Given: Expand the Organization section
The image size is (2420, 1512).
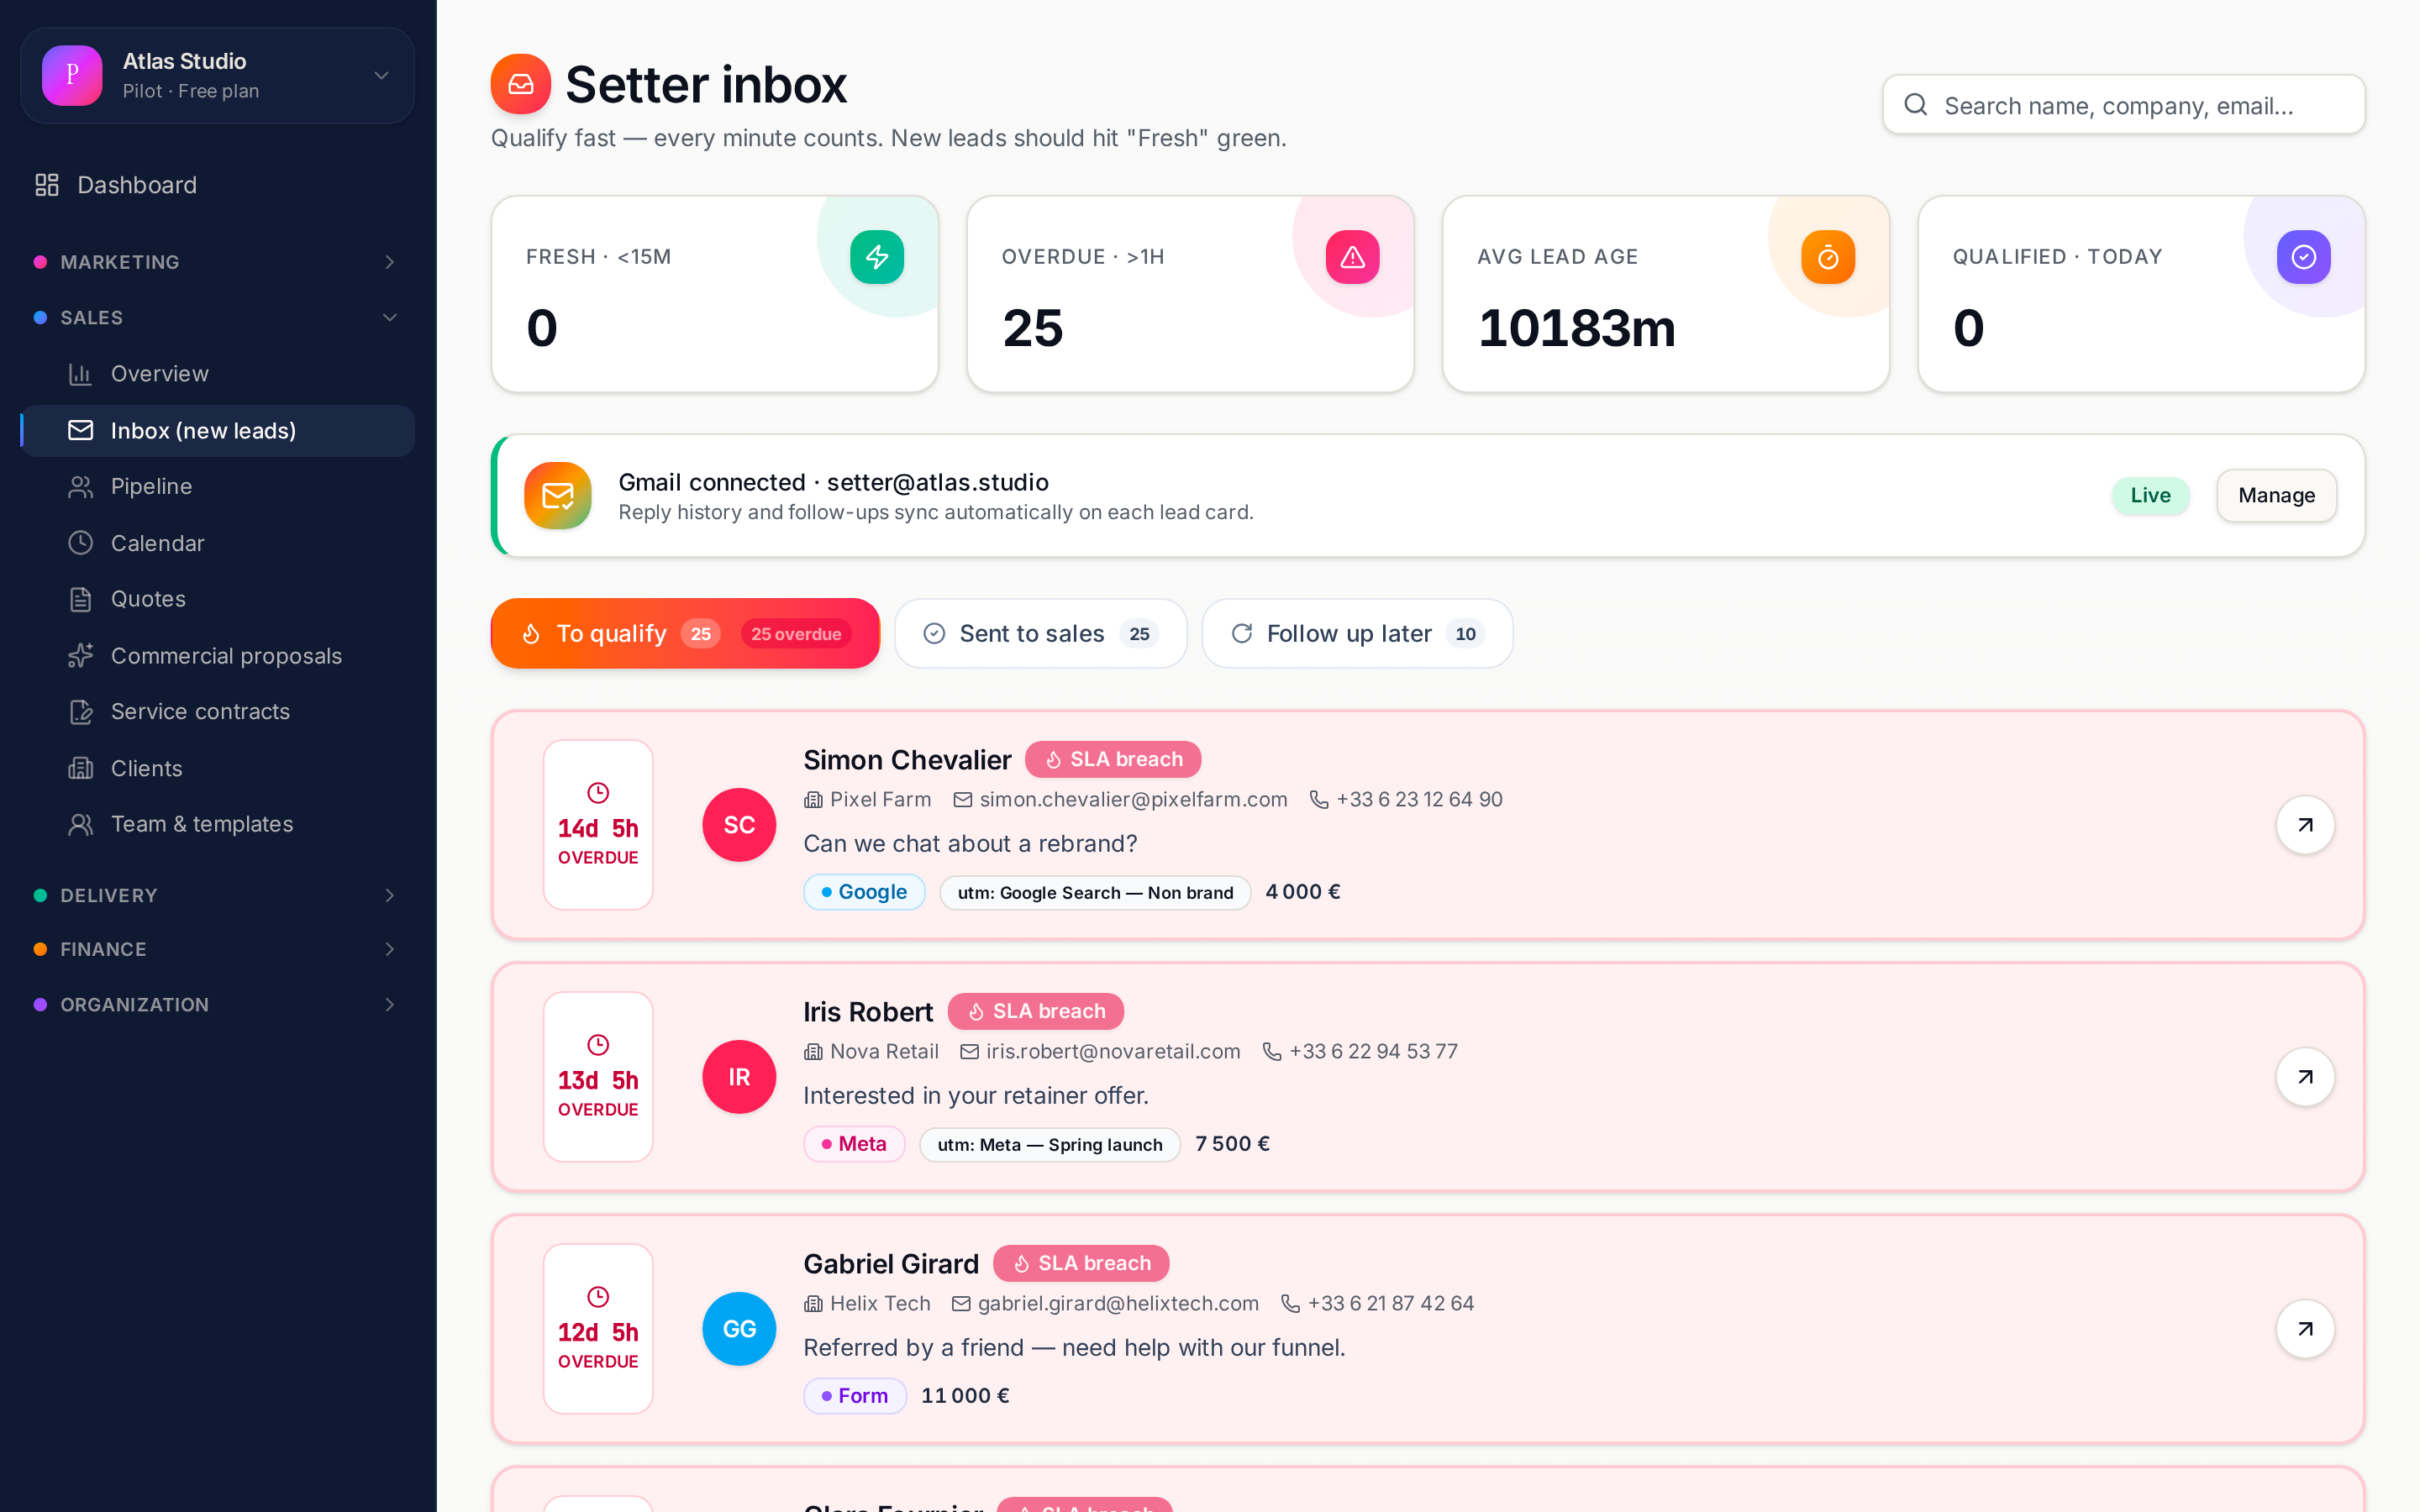Looking at the screenshot, I should (x=217, y=1005).
